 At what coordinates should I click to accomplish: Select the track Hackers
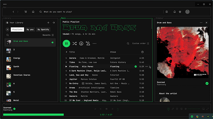click(x=73, y=96)
